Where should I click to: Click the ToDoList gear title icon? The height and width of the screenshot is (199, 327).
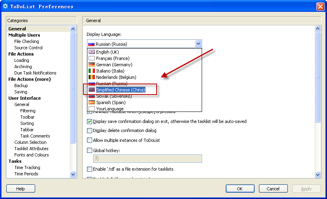5,6
